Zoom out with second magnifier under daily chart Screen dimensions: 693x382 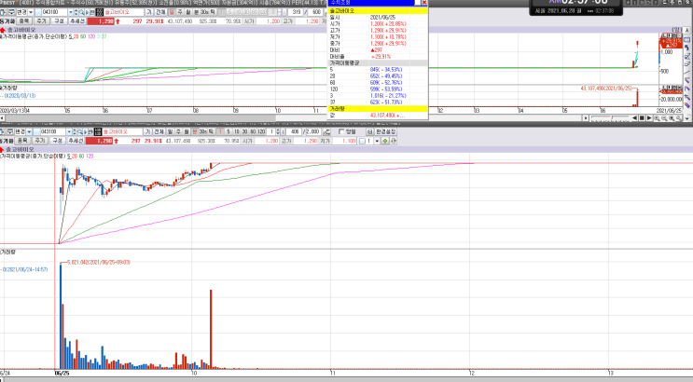[664, 118]
